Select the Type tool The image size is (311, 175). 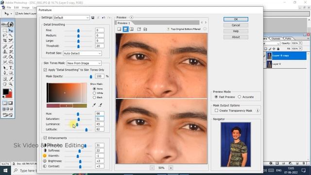11,68
